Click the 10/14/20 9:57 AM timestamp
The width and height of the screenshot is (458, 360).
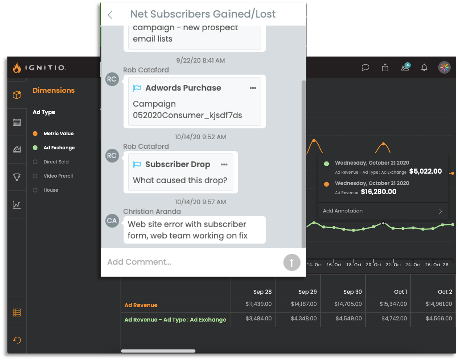tap(200, 202)
